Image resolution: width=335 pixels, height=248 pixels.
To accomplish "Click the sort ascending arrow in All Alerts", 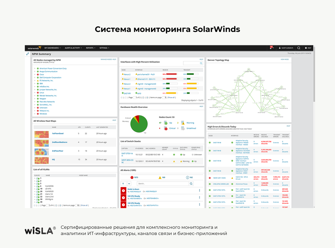I will coord(123,184).
